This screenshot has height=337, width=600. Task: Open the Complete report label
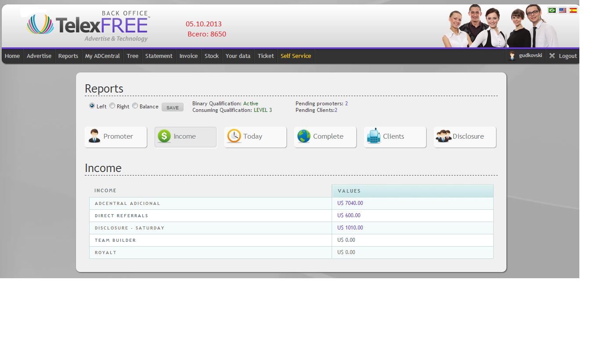(328, 136)
